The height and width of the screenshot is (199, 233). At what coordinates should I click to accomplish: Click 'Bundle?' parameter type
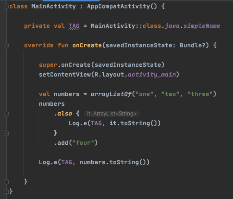tap(193, 45)
